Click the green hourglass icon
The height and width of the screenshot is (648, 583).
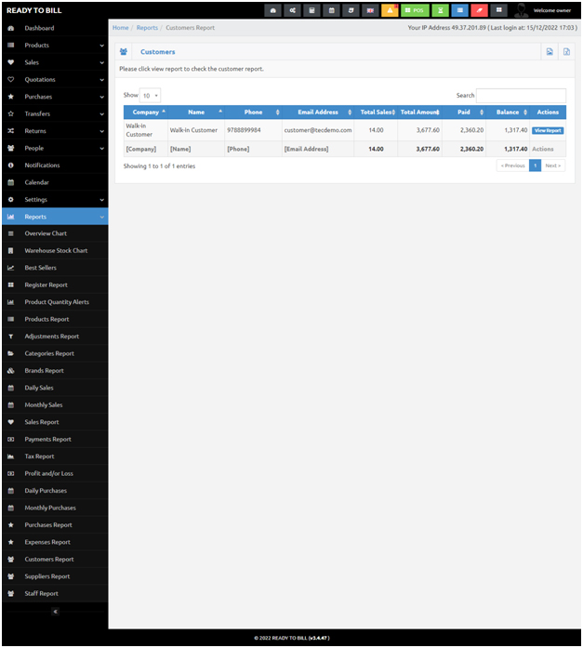pyautogui.click(x=441, y=10)
